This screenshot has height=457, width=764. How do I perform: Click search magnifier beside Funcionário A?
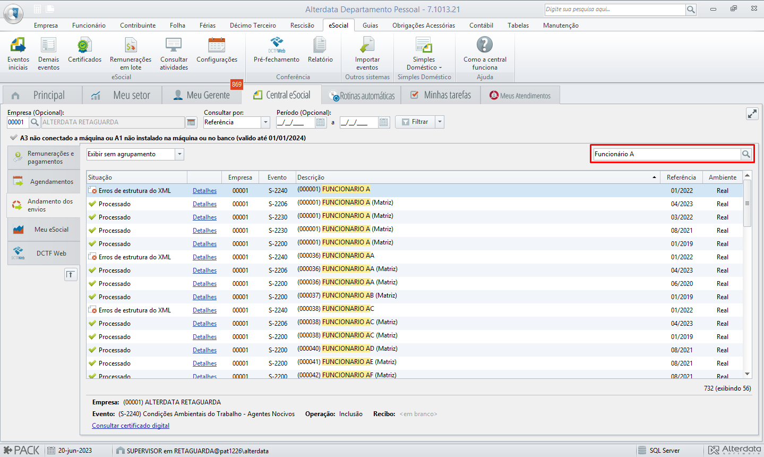(746, 154)
